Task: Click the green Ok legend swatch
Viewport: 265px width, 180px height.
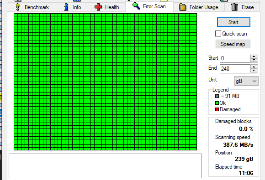Action: 217,103
